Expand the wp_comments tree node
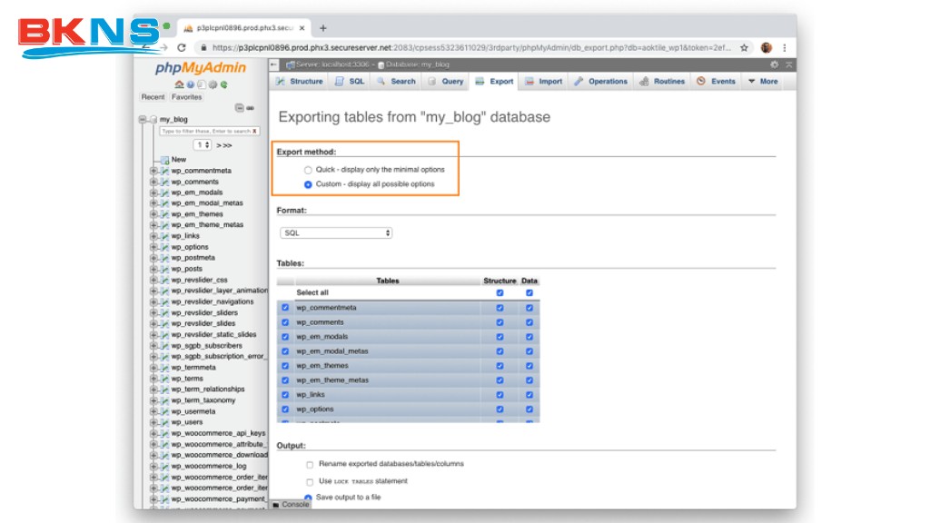930x523 pixels. click(154, 182)
